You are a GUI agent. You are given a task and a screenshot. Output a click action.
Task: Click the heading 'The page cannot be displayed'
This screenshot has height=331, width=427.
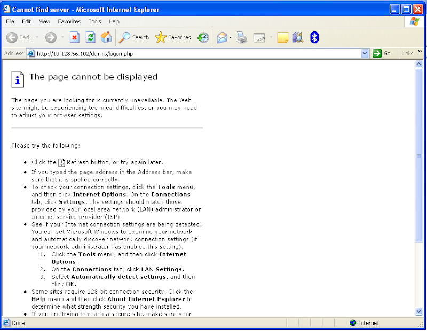coord(93,77)
